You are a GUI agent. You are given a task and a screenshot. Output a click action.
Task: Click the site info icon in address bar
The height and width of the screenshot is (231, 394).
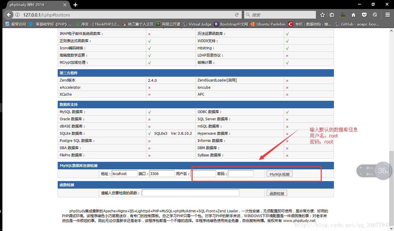tap(18, 15)
